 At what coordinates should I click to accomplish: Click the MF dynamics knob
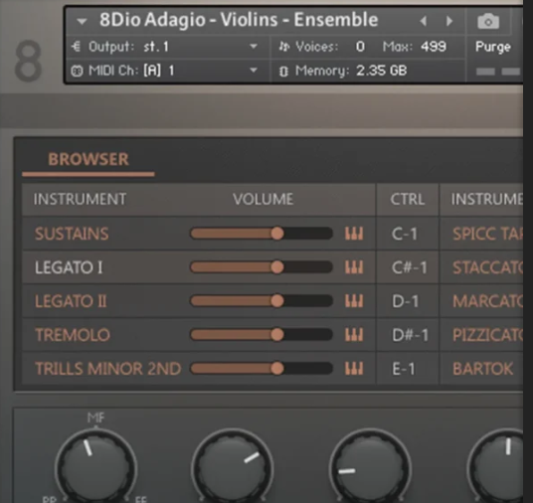click(x=95, y=469)
